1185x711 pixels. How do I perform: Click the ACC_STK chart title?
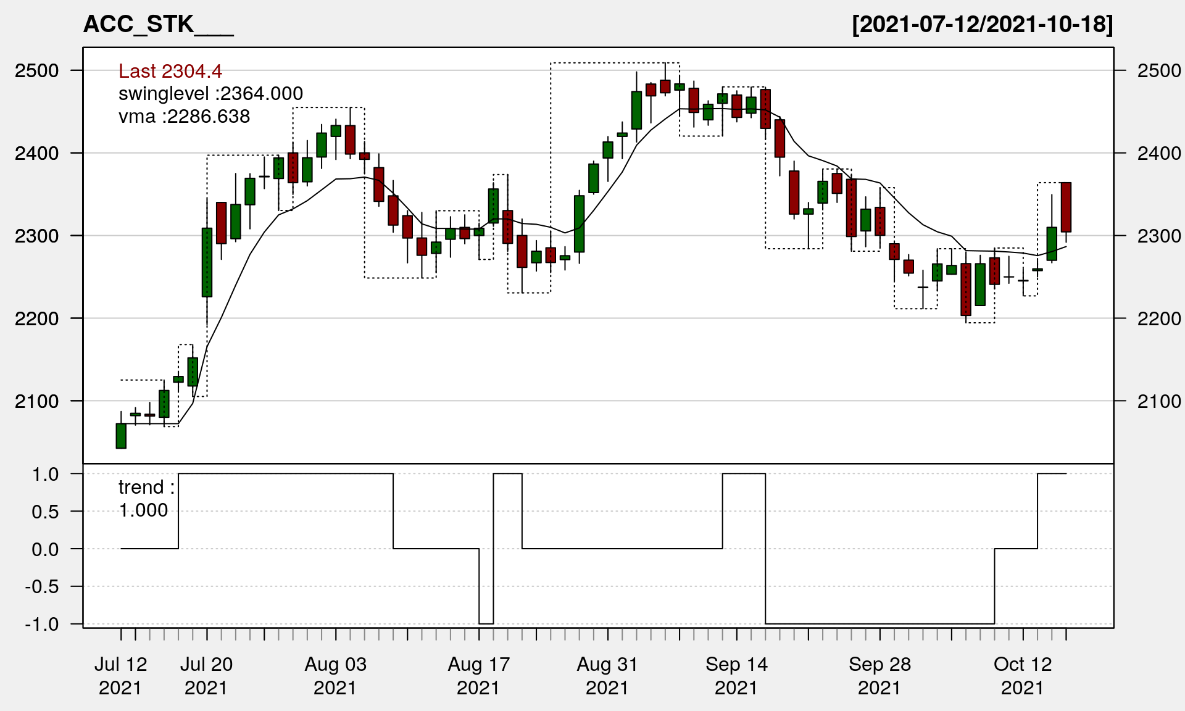pyautogui.click(x=158, y=25)
